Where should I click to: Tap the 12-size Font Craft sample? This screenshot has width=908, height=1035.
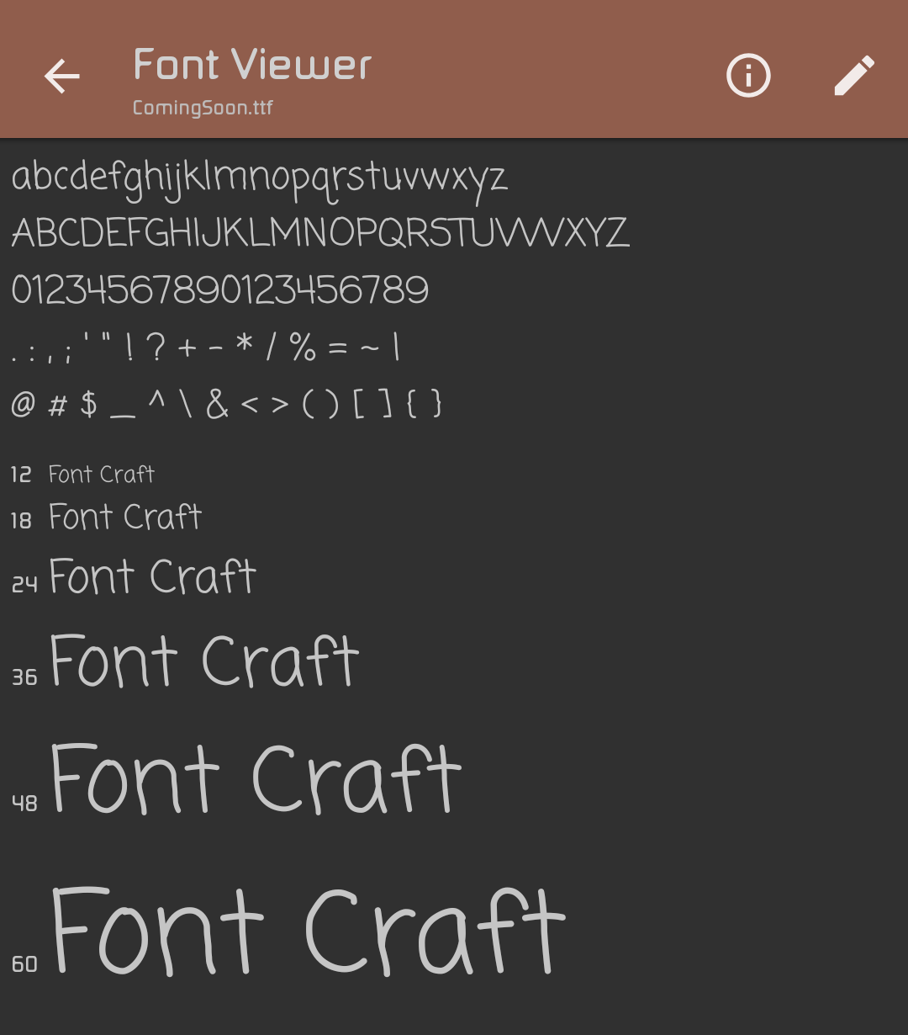[102, 475]
